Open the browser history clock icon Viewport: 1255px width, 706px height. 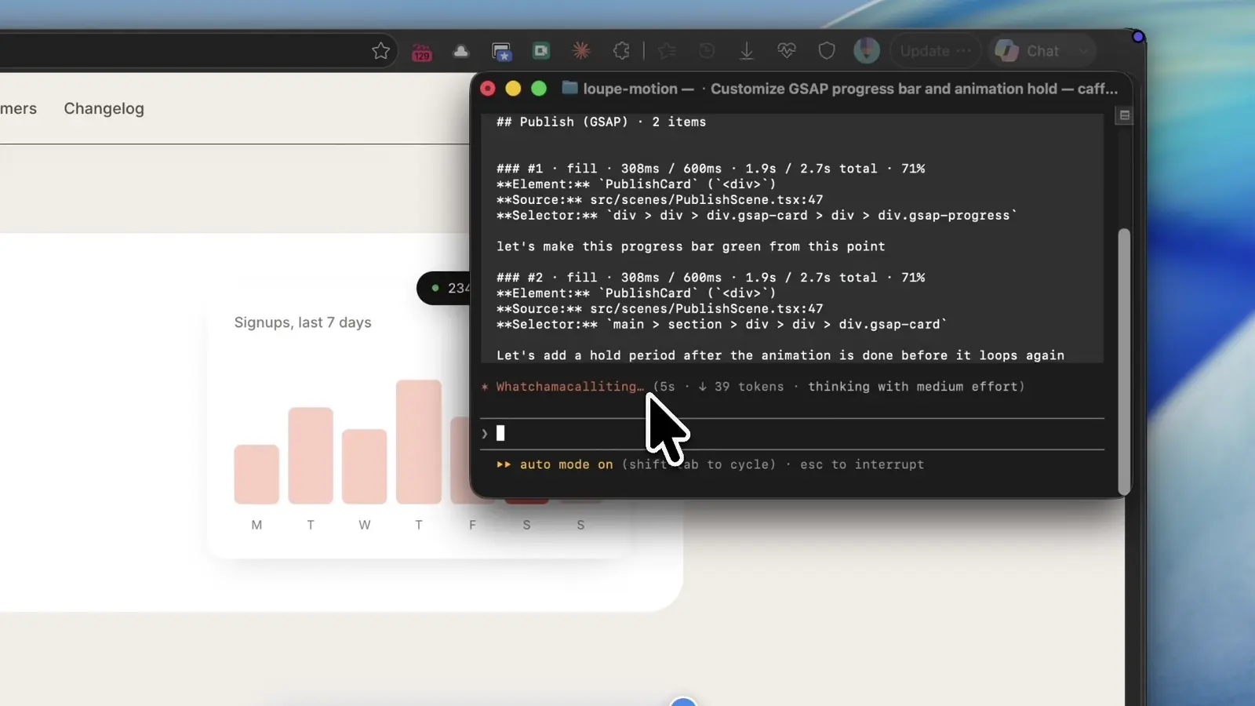[707, 51]
